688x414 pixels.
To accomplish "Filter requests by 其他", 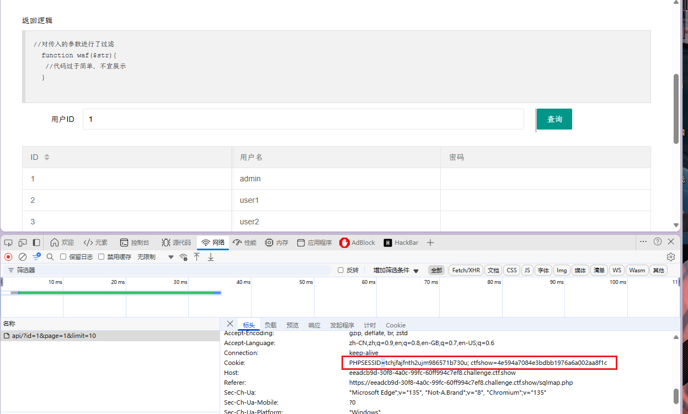I will coord(658,270).
